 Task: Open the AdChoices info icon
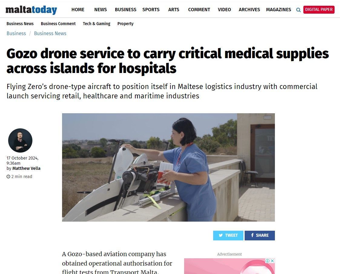coord(268,261)
